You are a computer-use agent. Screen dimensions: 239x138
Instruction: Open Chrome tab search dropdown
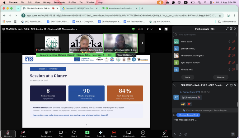pos(18,8)
